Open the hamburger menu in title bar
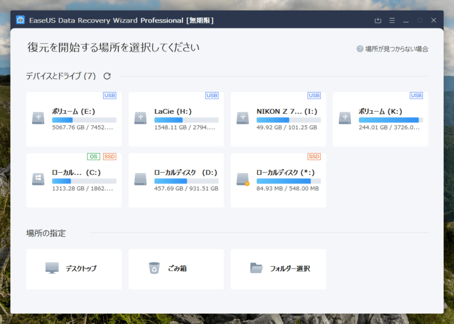454x324 pixels. tap(392, 20)
